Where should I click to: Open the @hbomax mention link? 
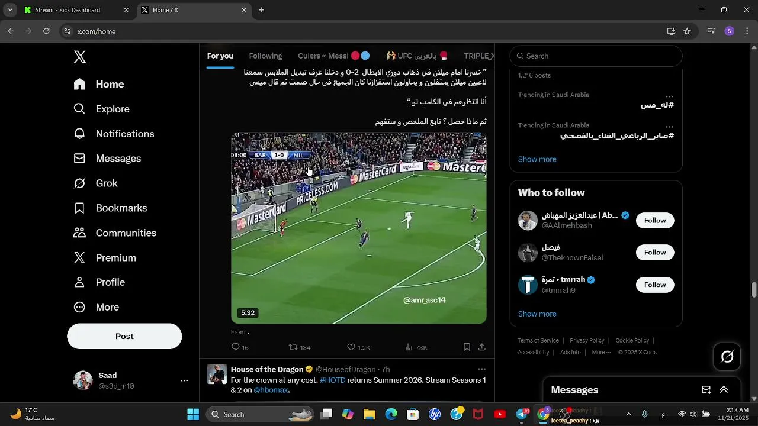click(271, 390)
